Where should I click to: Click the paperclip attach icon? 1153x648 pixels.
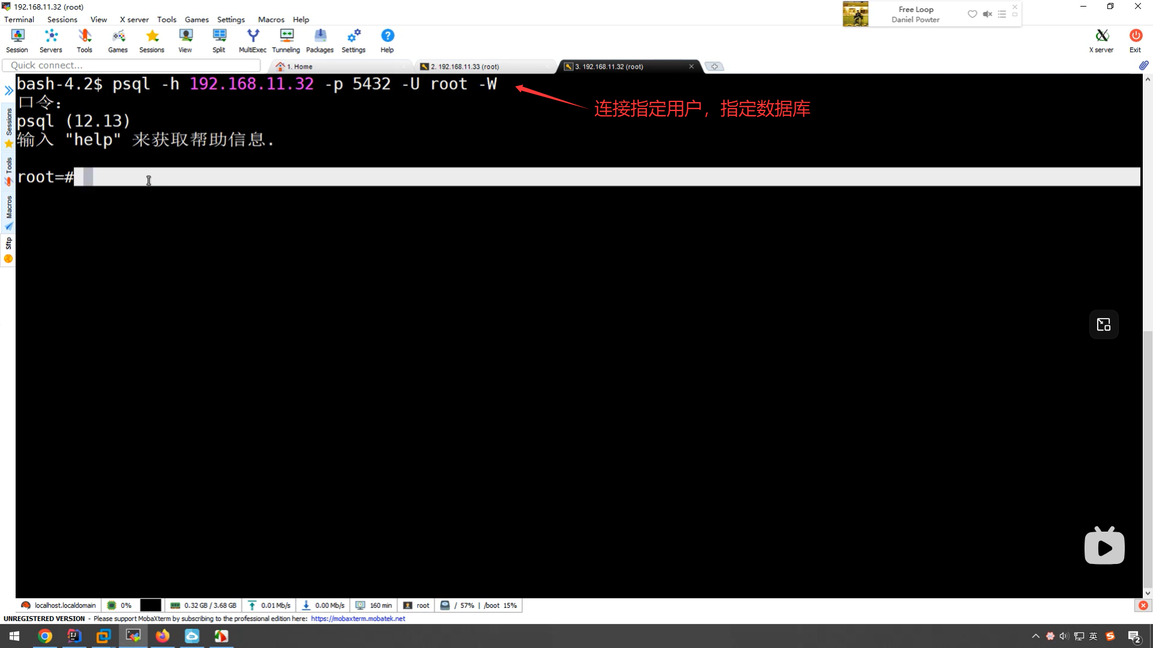coord(1143,65)
